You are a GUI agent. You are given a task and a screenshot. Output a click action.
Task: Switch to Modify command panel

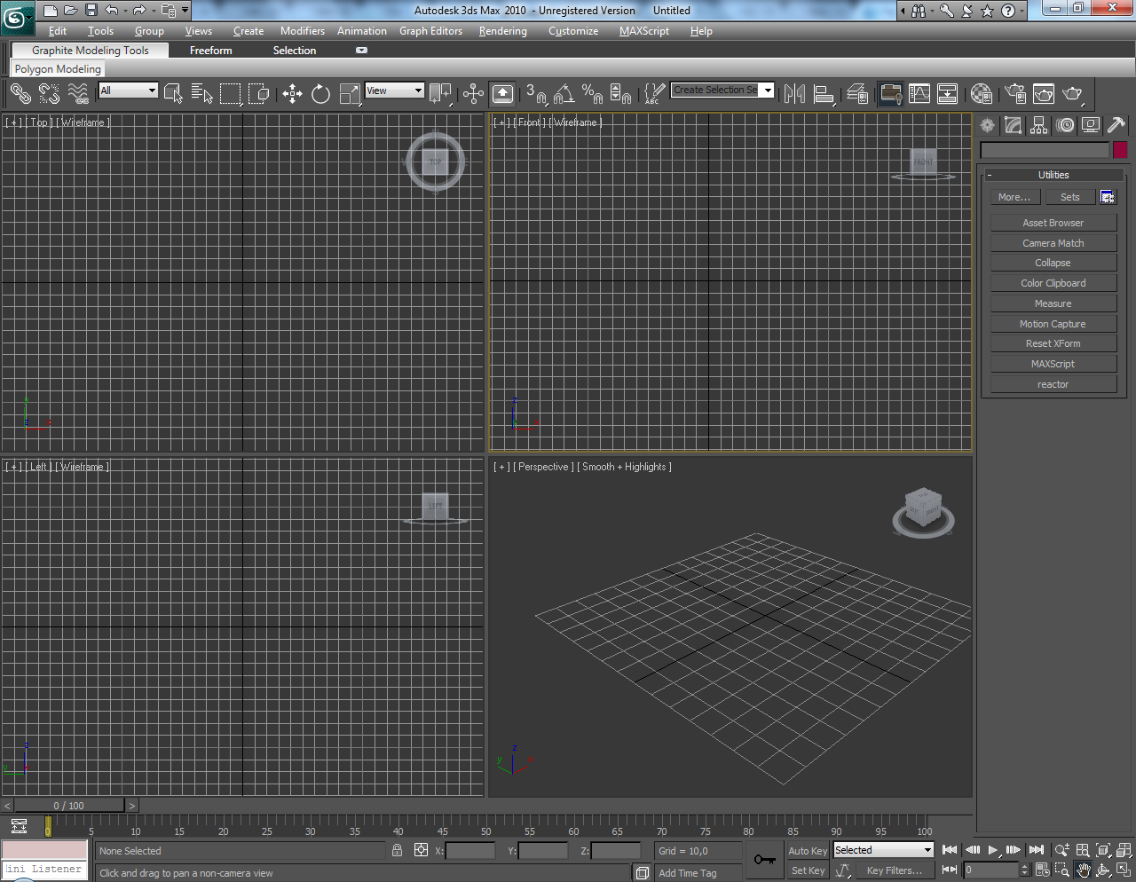(1014, 126)
